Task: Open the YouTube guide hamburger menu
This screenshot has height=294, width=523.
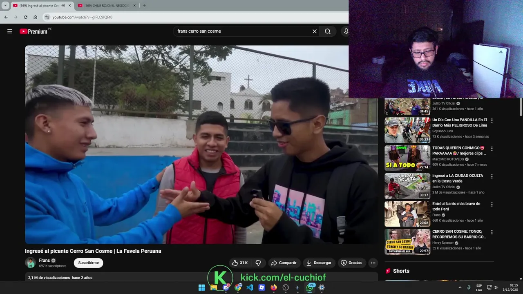Action: pyautogui.click(x=10, y=31)
